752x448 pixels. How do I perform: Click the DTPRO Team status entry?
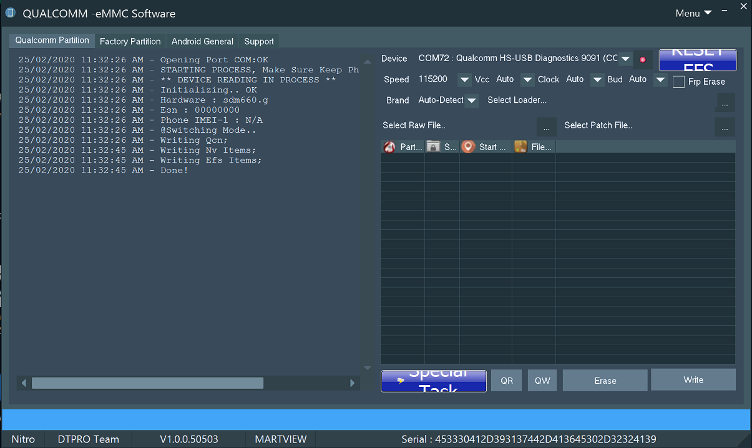tap(88, 439)
